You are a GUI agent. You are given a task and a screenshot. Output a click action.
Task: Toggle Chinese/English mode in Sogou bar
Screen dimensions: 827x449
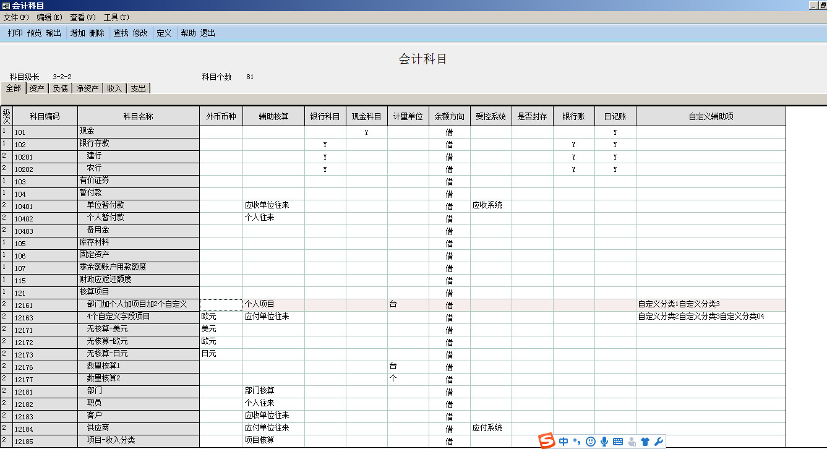[563, 442]
